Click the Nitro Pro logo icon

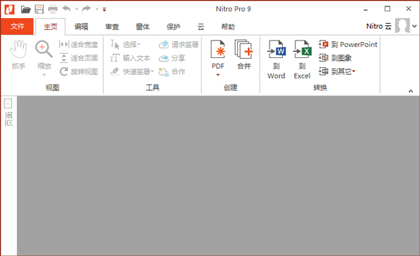click(9, 9)
